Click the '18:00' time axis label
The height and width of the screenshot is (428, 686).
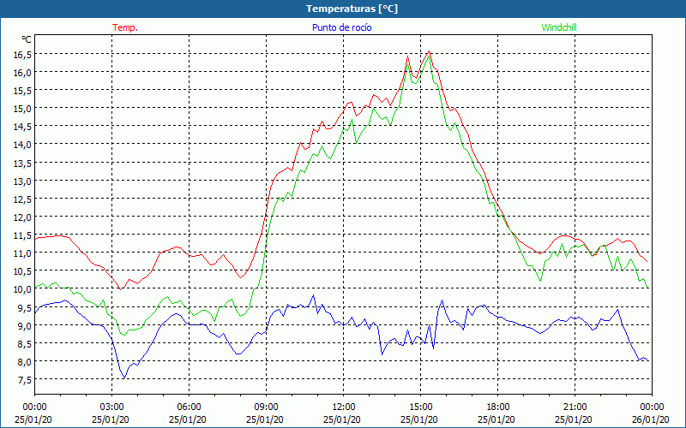[x=498, y=407]
